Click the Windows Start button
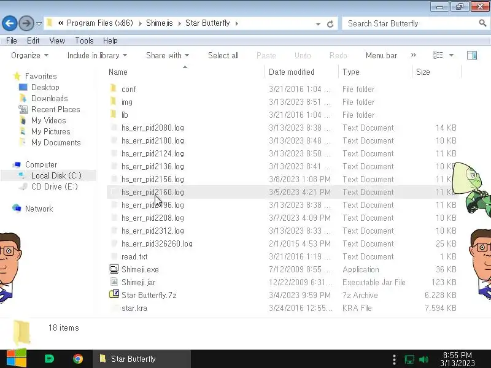 [17, 358]
